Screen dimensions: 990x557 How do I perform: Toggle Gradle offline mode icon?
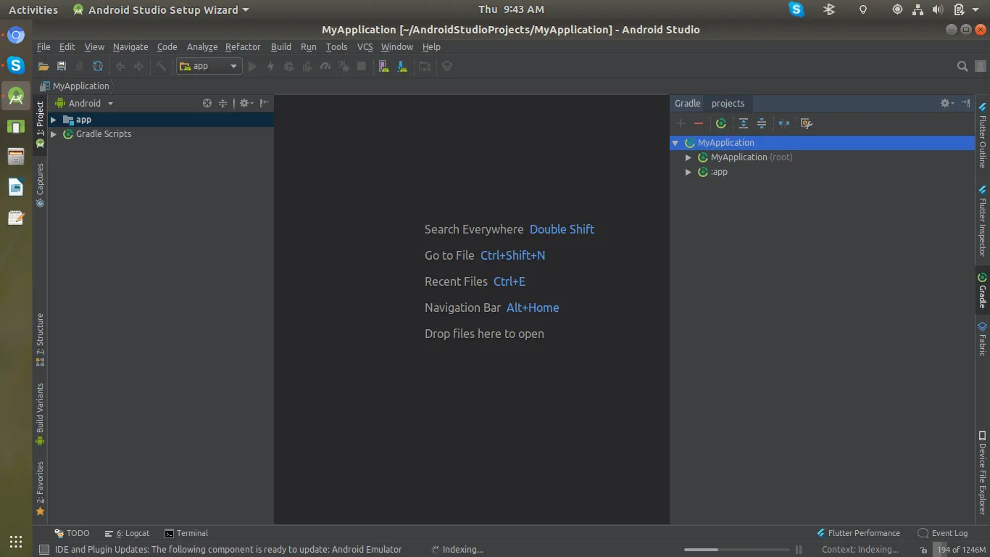tap(783, 123)
